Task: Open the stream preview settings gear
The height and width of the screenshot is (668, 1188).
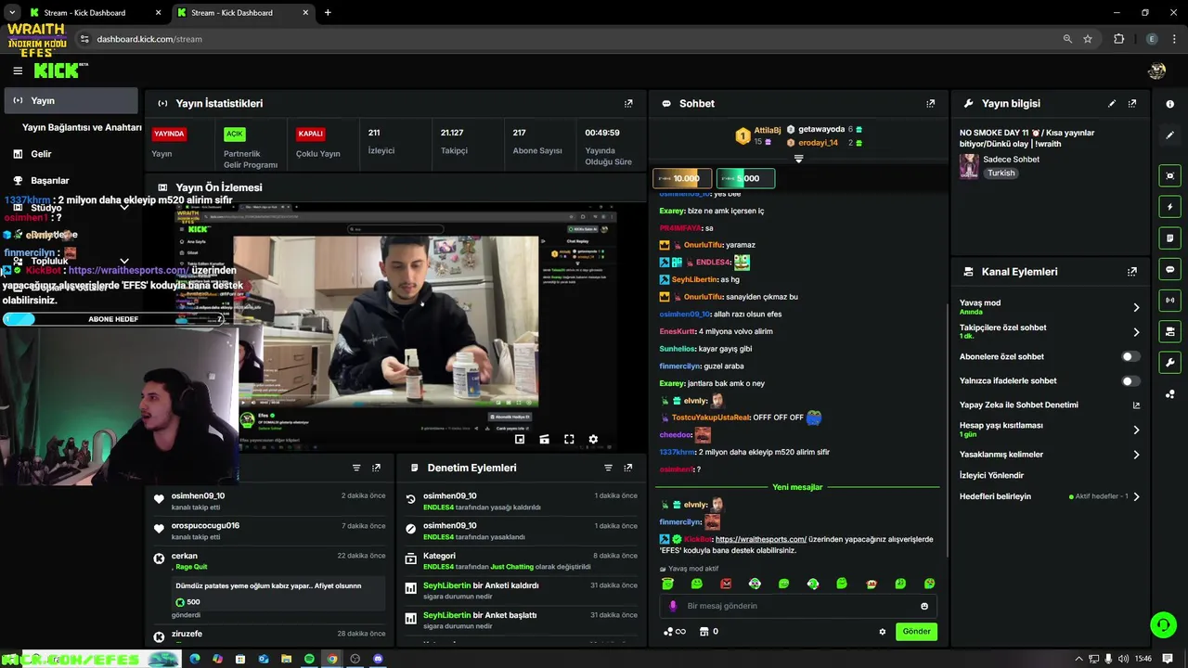Action: pos(593,440)
